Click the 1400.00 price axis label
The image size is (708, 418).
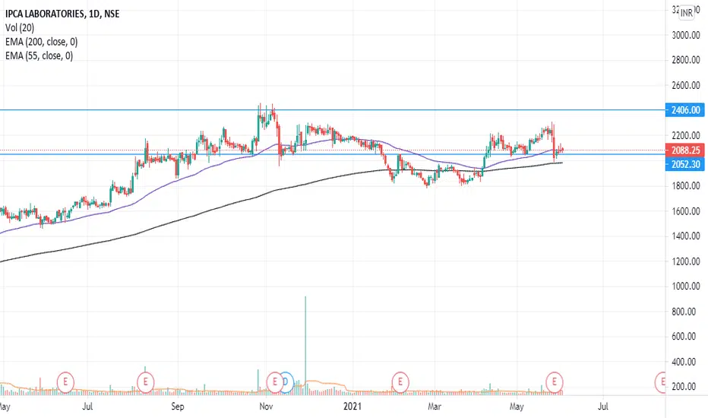coord(685,236)
